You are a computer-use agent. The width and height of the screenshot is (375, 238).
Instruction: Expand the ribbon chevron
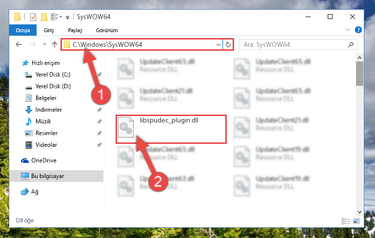tap(348, 30)
